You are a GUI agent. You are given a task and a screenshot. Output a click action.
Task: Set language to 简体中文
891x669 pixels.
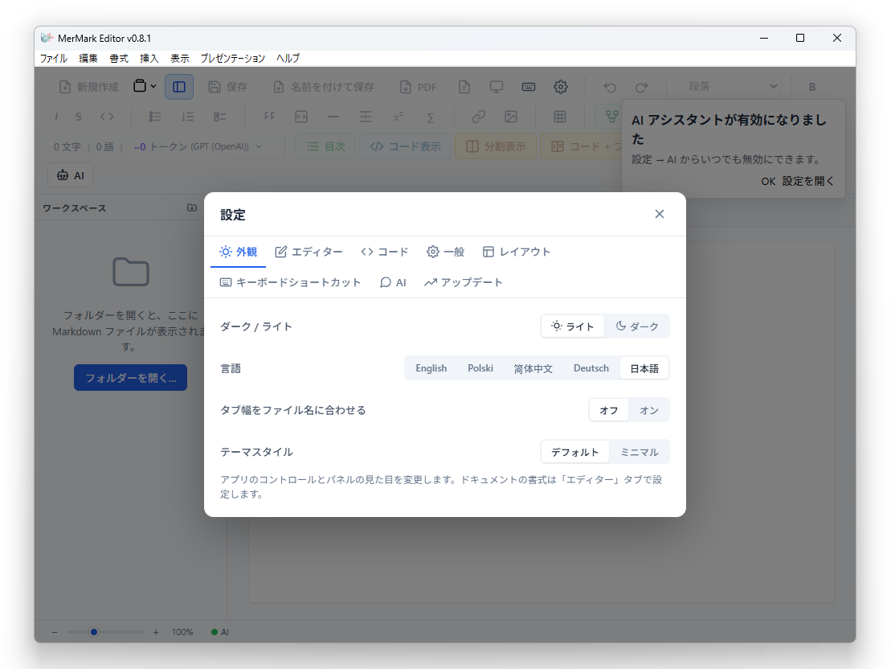tap(533, 368)
